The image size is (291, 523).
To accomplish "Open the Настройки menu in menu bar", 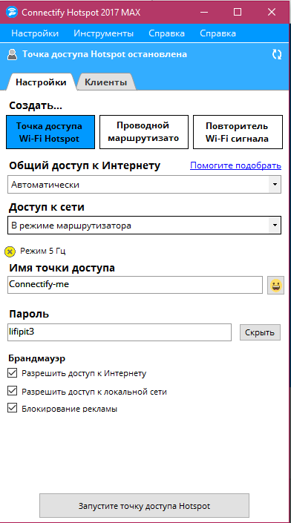I will 35,33.
